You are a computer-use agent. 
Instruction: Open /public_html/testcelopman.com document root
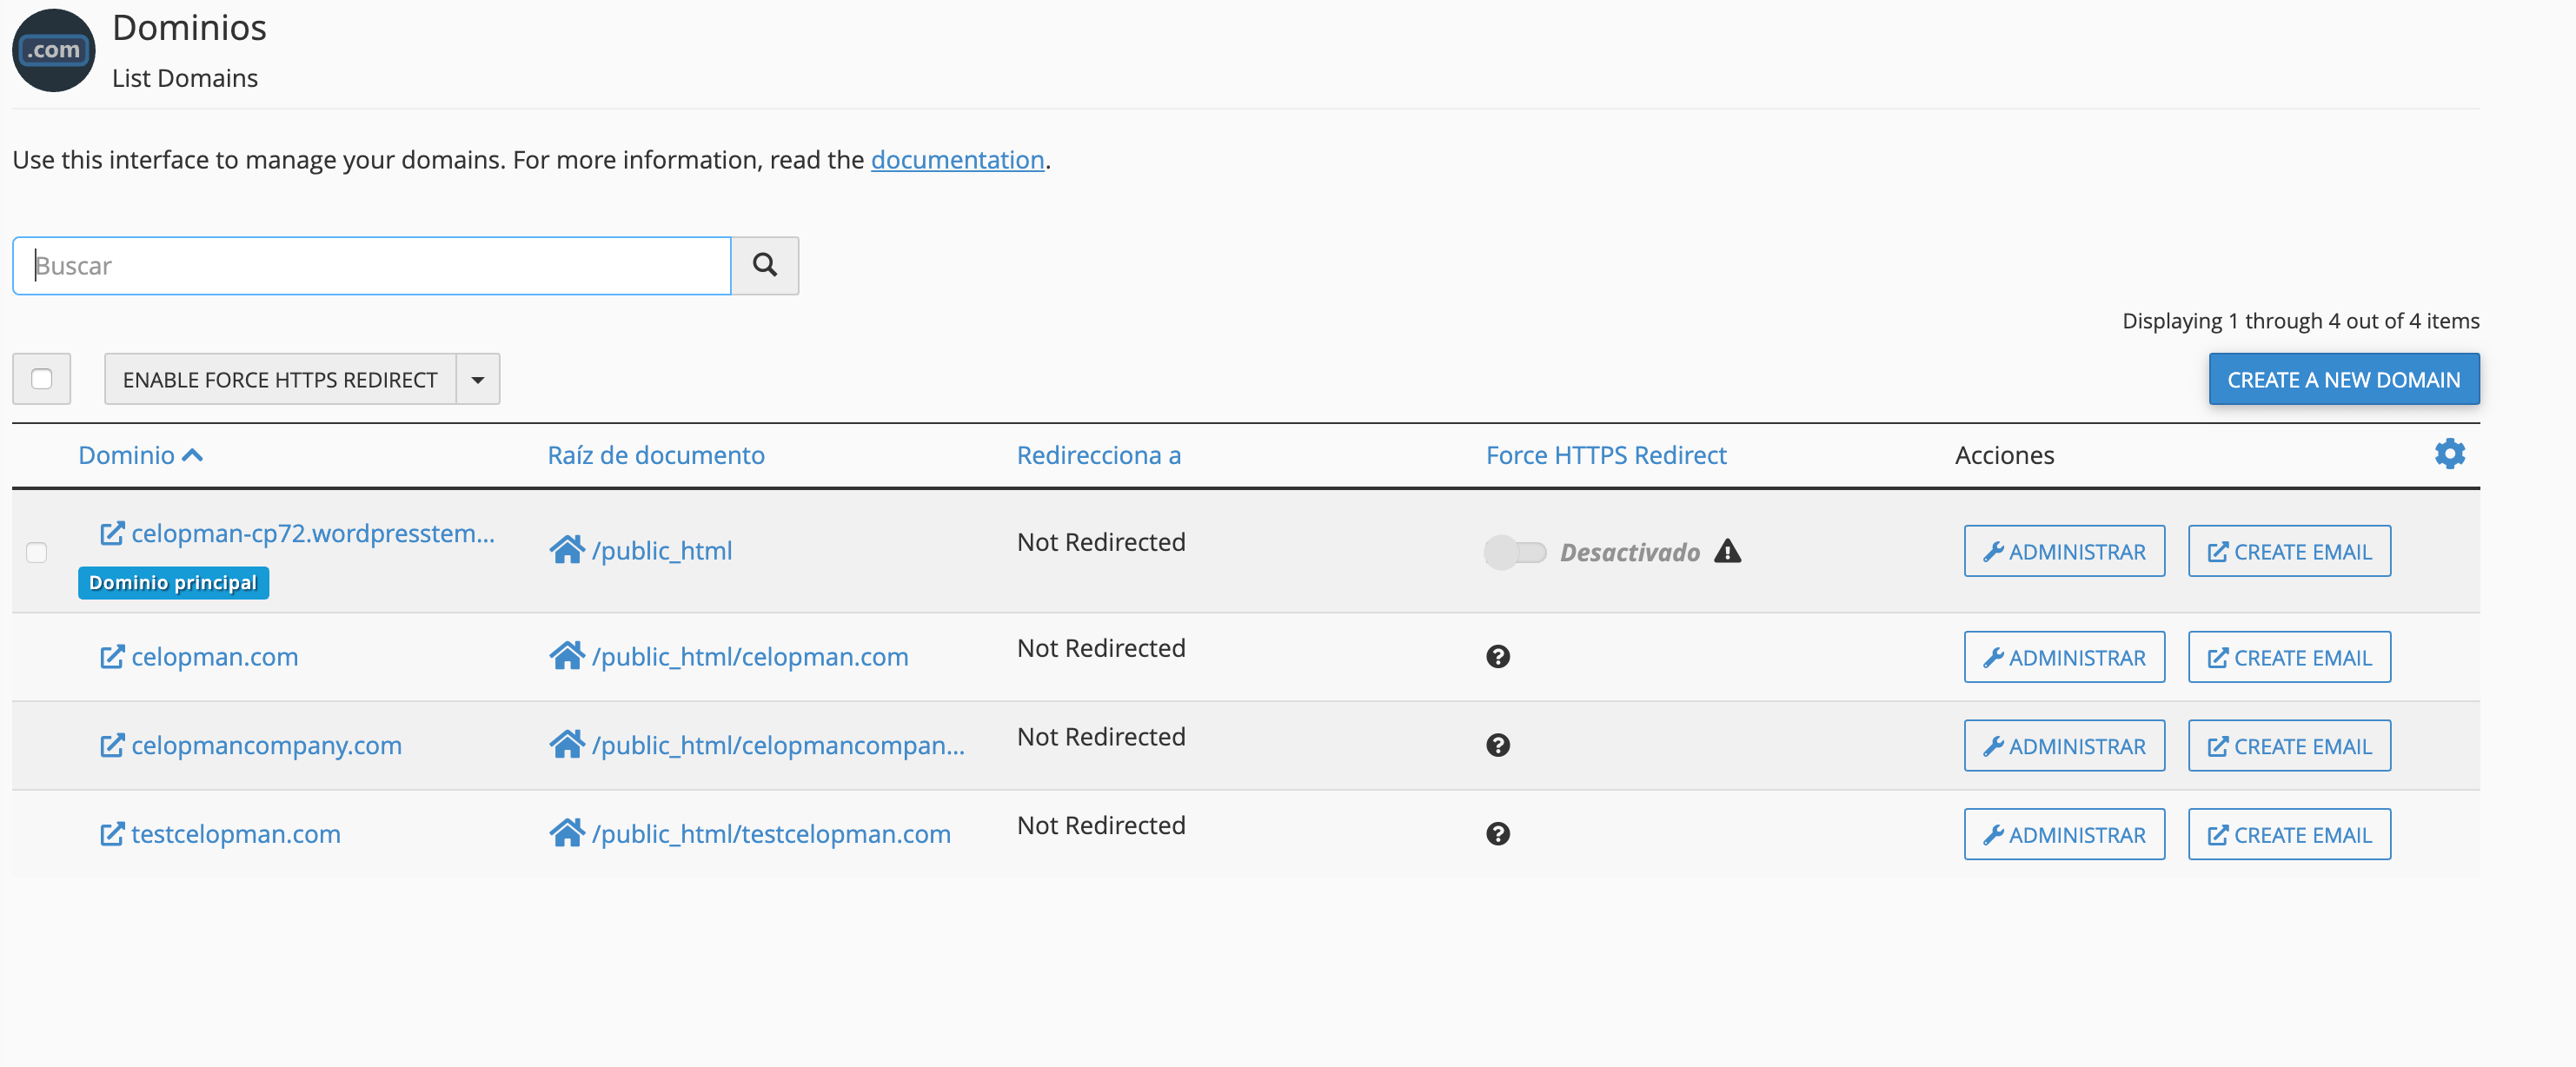[771, 833]
